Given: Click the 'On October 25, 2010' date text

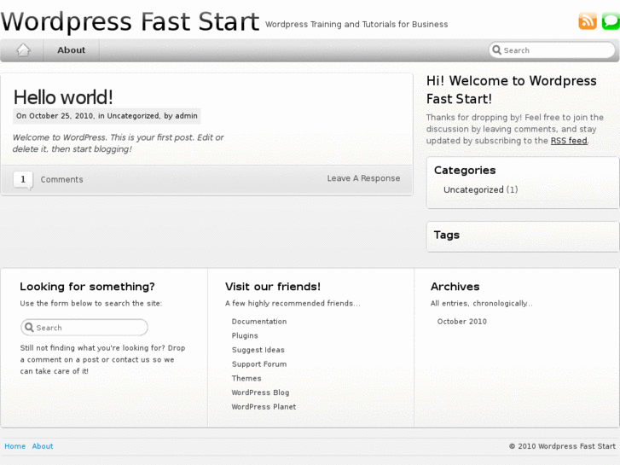Looking at the screenshot, I should [55, 116].
